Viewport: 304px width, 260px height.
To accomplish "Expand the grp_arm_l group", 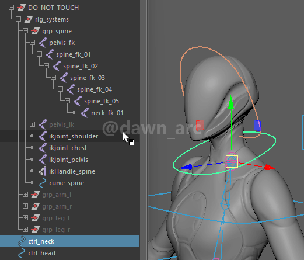I will [25, 195].
